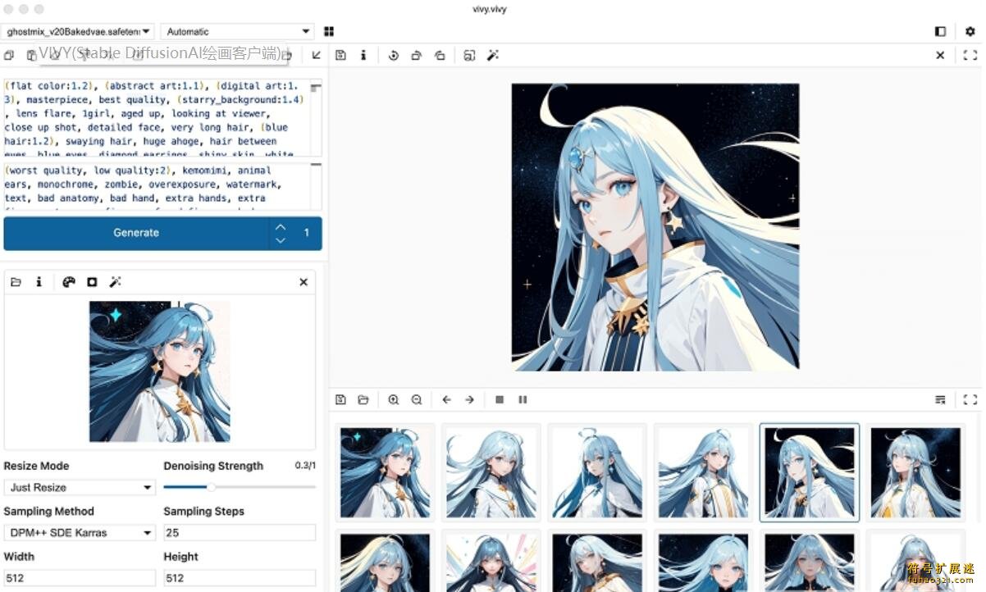Click the Height field showing 512
Viewport: 986px width, 592px height.
click(x=240, y=577)
